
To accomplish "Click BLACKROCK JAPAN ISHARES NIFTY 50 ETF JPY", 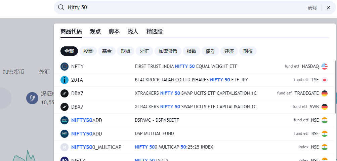I will (191, 80).
